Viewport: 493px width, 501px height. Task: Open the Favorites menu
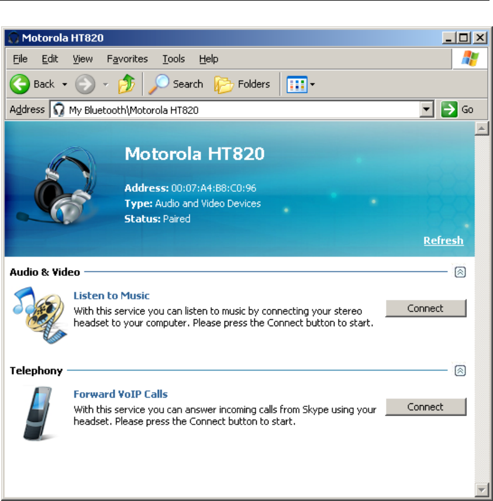point(127,59)
